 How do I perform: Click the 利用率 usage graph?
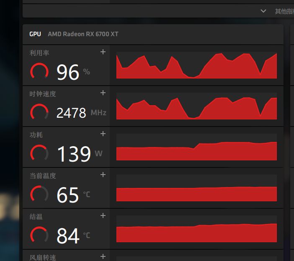pos(196,65)
